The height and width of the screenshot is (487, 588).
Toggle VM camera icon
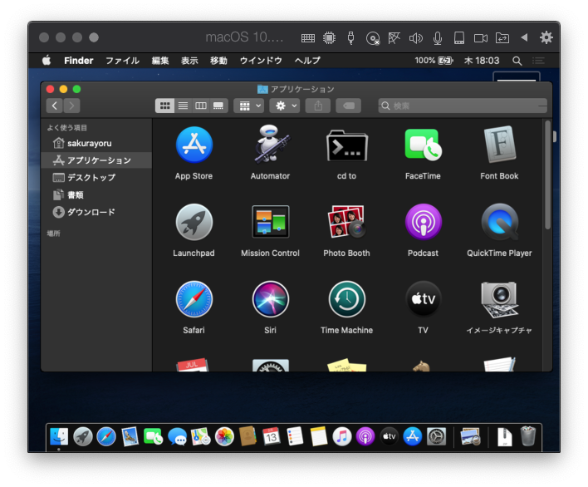tap(480, 38)
